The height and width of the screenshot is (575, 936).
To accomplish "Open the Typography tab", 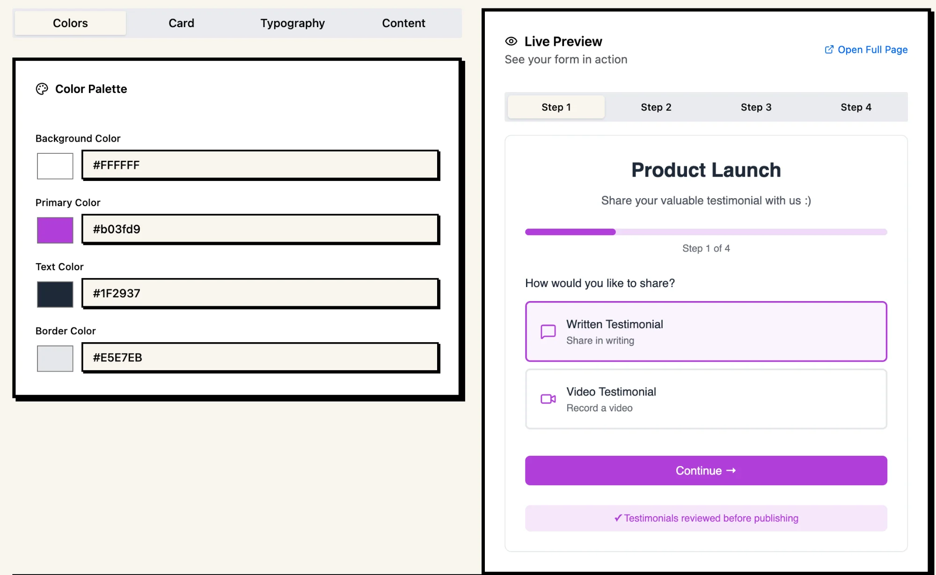I will click(292, 23).
